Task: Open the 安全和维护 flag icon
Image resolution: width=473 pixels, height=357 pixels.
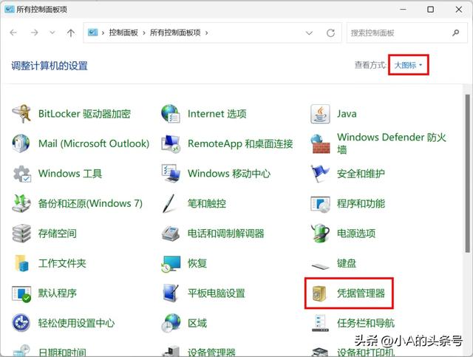Action: (x=320, y=174)
